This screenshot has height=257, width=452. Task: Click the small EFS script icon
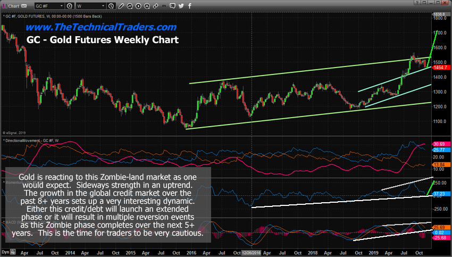[x=164, y=6]
